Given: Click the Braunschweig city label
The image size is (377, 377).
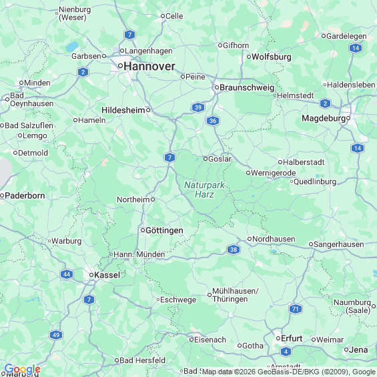Looking at the screenshot, I should click(x=247, y=87).
